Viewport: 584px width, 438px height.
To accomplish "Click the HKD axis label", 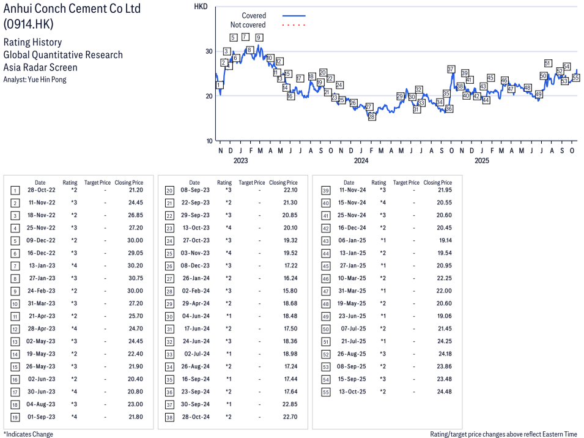I will [200, 6].
